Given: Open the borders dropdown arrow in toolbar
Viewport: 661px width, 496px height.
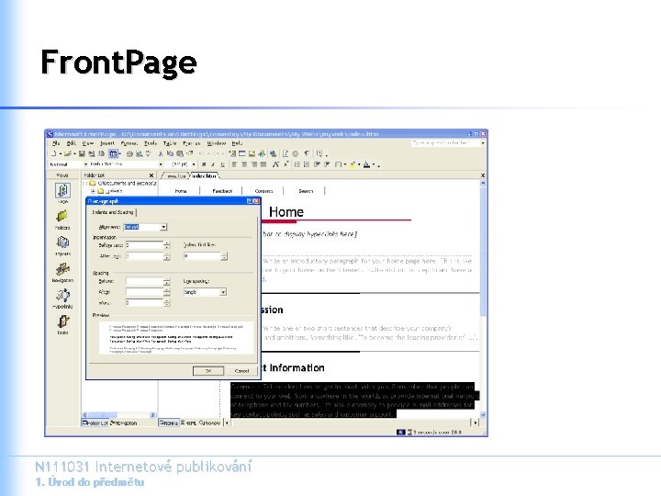Looking at the screenshot, I should point(345,164).
